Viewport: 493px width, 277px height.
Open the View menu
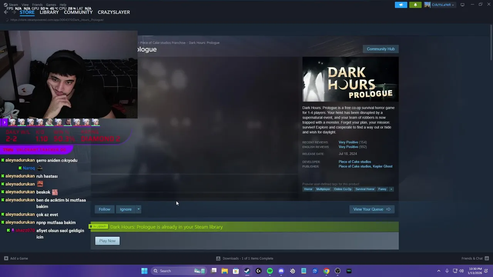coord(25,5)
